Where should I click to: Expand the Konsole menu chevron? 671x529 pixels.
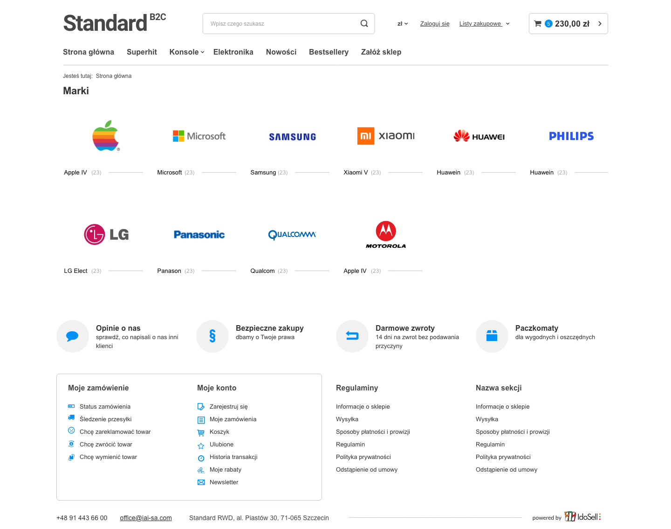(203, 52)
